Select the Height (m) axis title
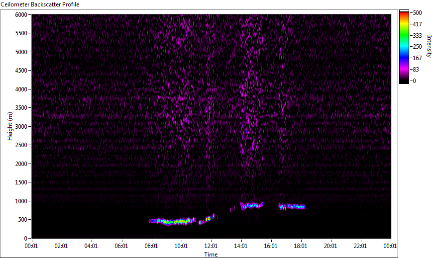Image resolution: width=434 pixels, height=258 pixels. [10, 126]
